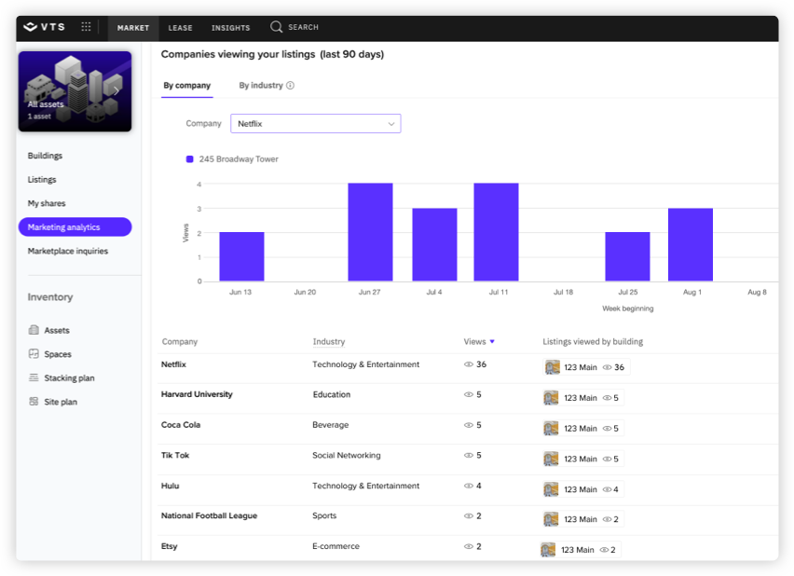Click the Jul 11 chart bar
This screenshot has height=576, width=794.
click(496, 232)
